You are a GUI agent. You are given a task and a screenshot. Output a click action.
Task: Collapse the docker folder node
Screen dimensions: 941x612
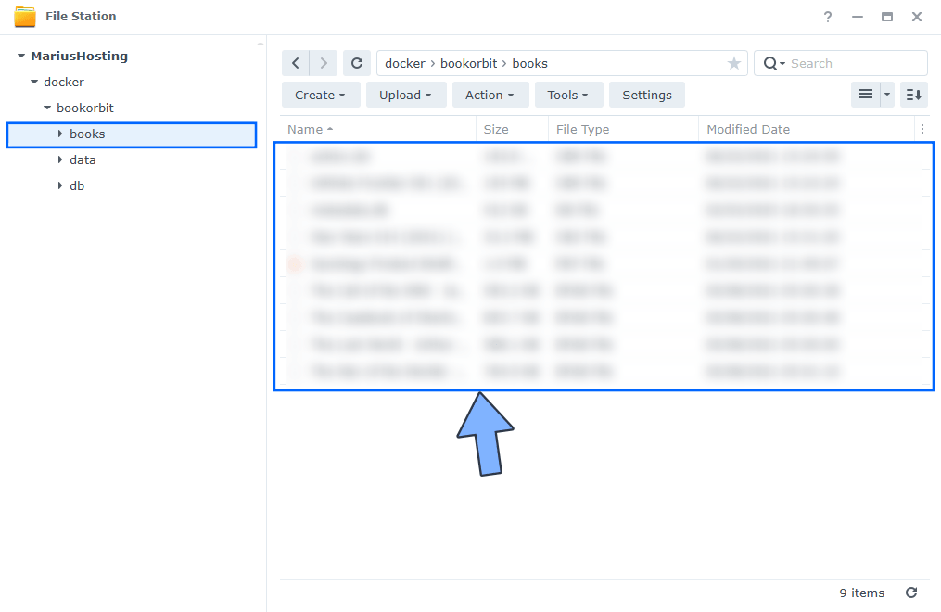click(x=34, y=82)
